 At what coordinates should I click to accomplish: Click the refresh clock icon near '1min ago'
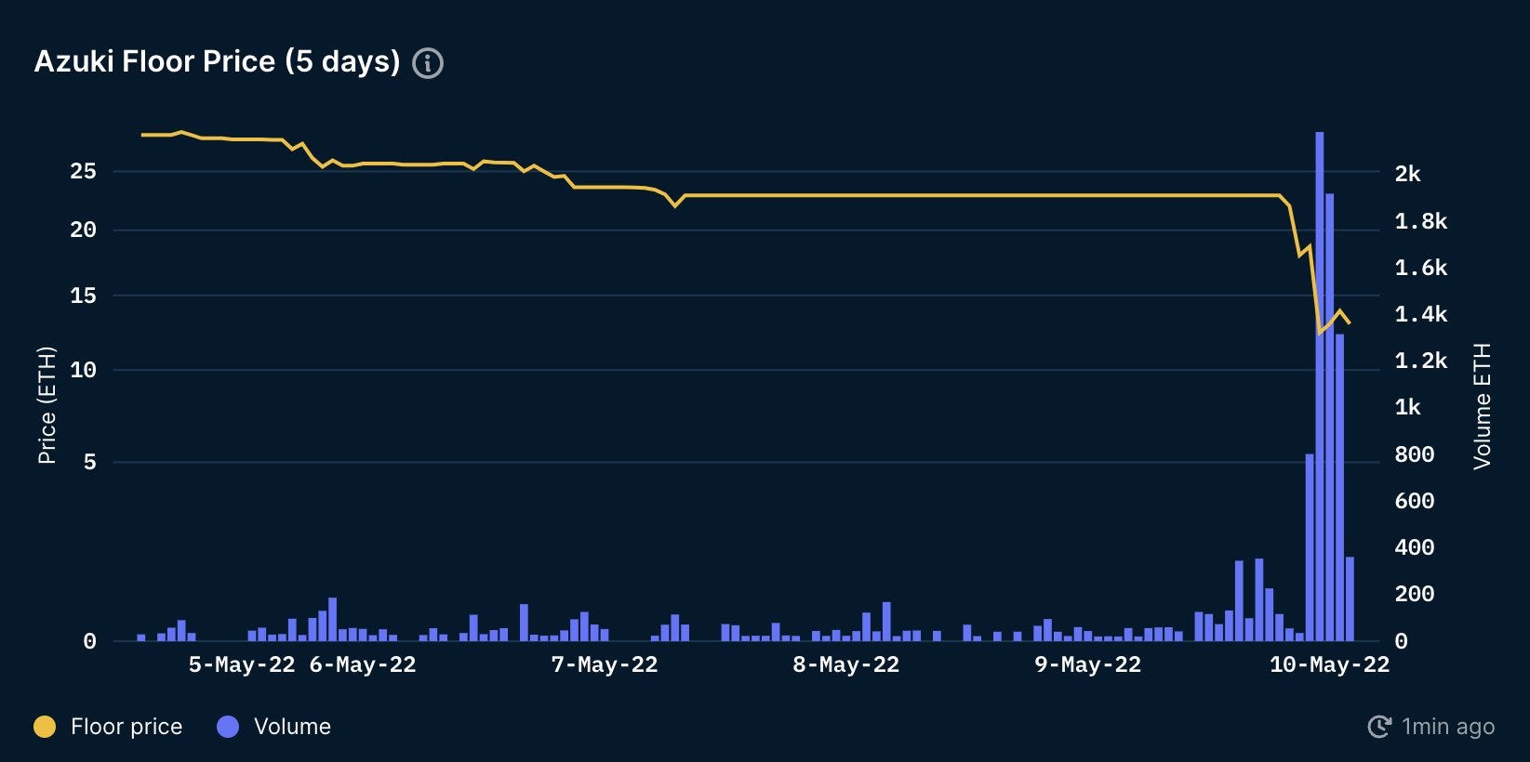pos(1379,727)
